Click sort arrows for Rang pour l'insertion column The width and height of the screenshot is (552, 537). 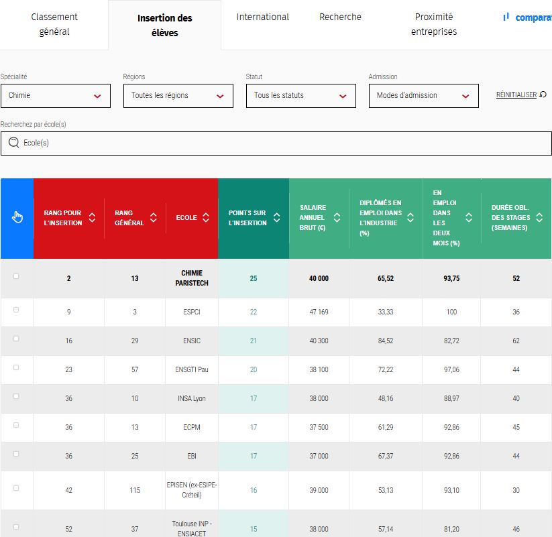point(92,218)
